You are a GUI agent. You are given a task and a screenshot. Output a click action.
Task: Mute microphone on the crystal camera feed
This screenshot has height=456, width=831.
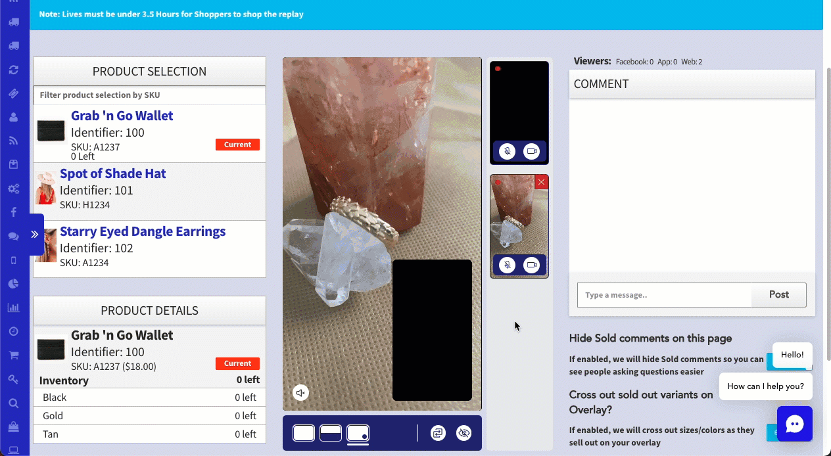coord(506,265)
